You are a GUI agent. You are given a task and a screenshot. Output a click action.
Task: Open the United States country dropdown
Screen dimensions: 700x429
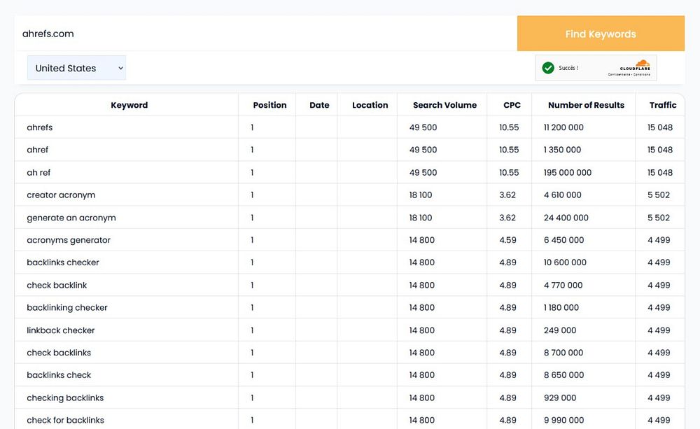tap(76, 68)
